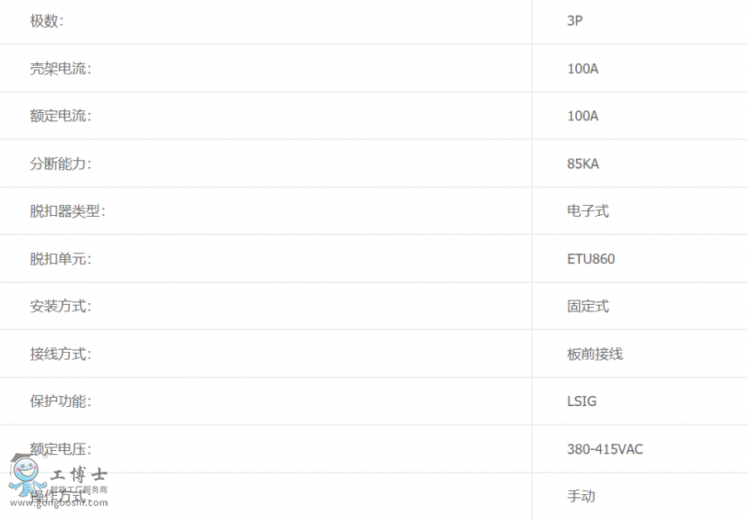This screenshot has height=519, width=747.
Task: Click the 100A value beside 壳架电流
Action: 583,69
